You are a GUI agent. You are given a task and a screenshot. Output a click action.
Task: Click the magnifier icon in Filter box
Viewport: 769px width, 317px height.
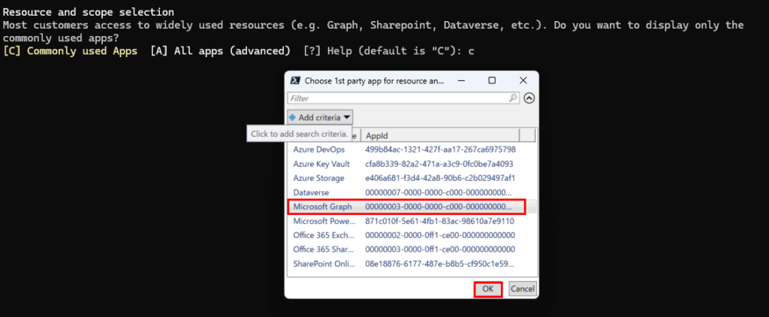[513, 98]
